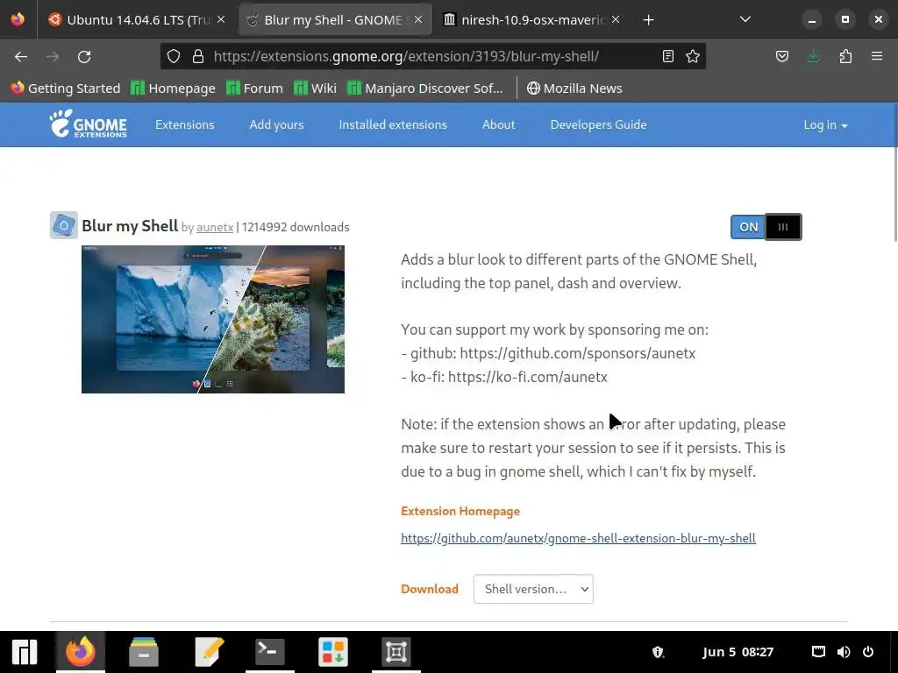Open the GitHub extension homepage link
This screenshot has width=898, height=673.
click(x=579, y=538)
